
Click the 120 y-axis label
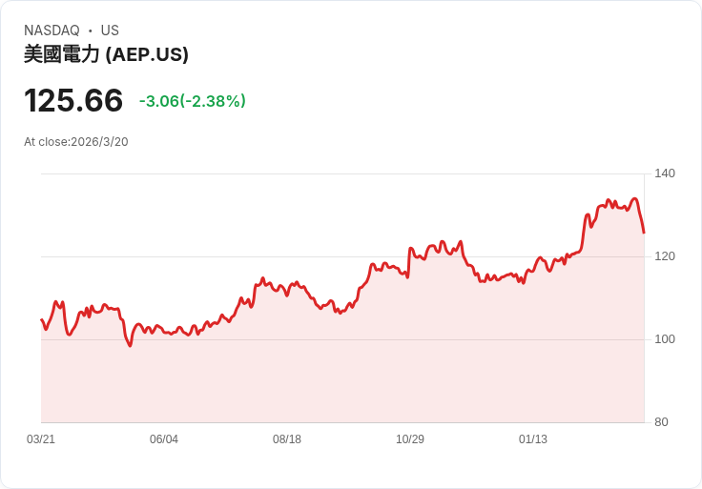point(665,256)
